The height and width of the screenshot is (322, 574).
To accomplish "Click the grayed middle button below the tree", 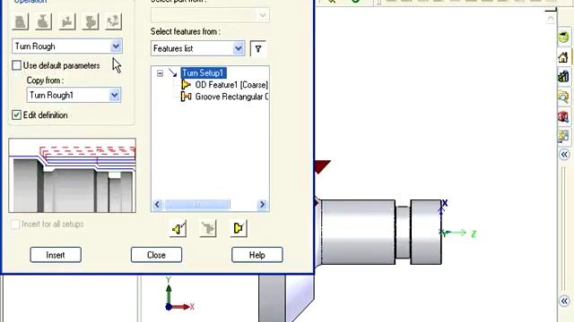I will [208, 229].
